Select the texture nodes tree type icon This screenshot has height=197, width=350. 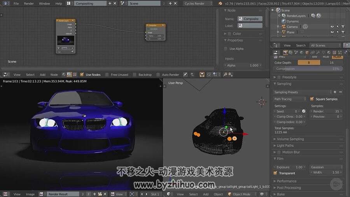point(75,75)
